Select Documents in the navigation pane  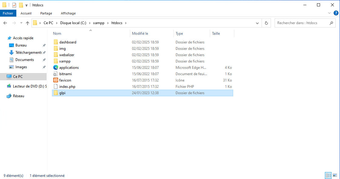[25, 60]
